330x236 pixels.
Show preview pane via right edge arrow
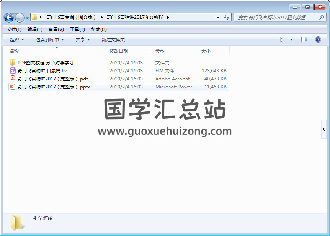[324, 129]
